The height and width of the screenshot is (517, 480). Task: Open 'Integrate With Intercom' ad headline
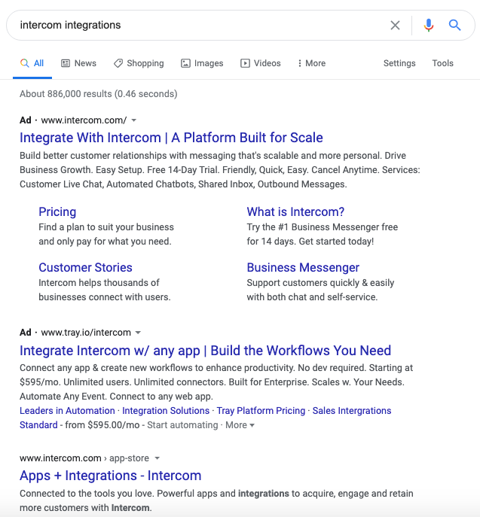pyautogui.click(x=171, y=138)
